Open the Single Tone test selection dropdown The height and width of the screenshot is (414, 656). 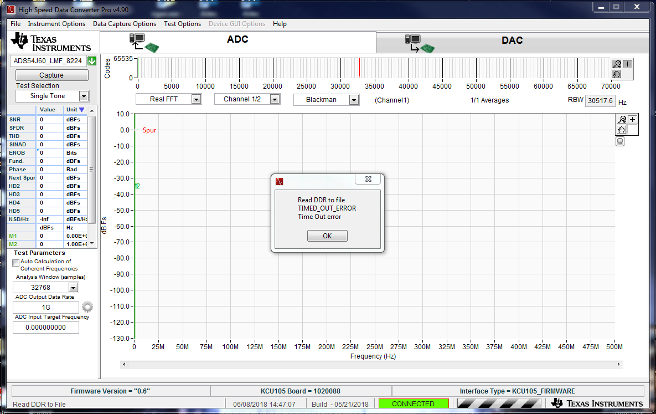click(x=84, y=96)
